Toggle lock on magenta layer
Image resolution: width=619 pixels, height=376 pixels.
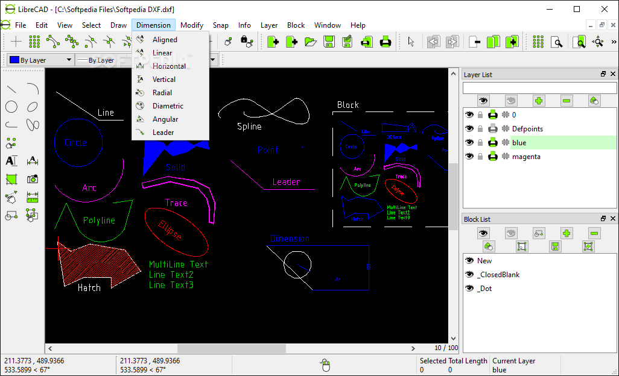click(480, 157)
